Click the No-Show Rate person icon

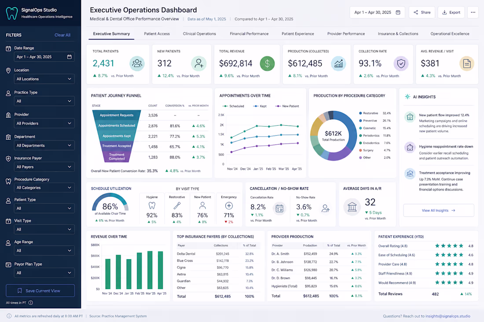[325, 209]
